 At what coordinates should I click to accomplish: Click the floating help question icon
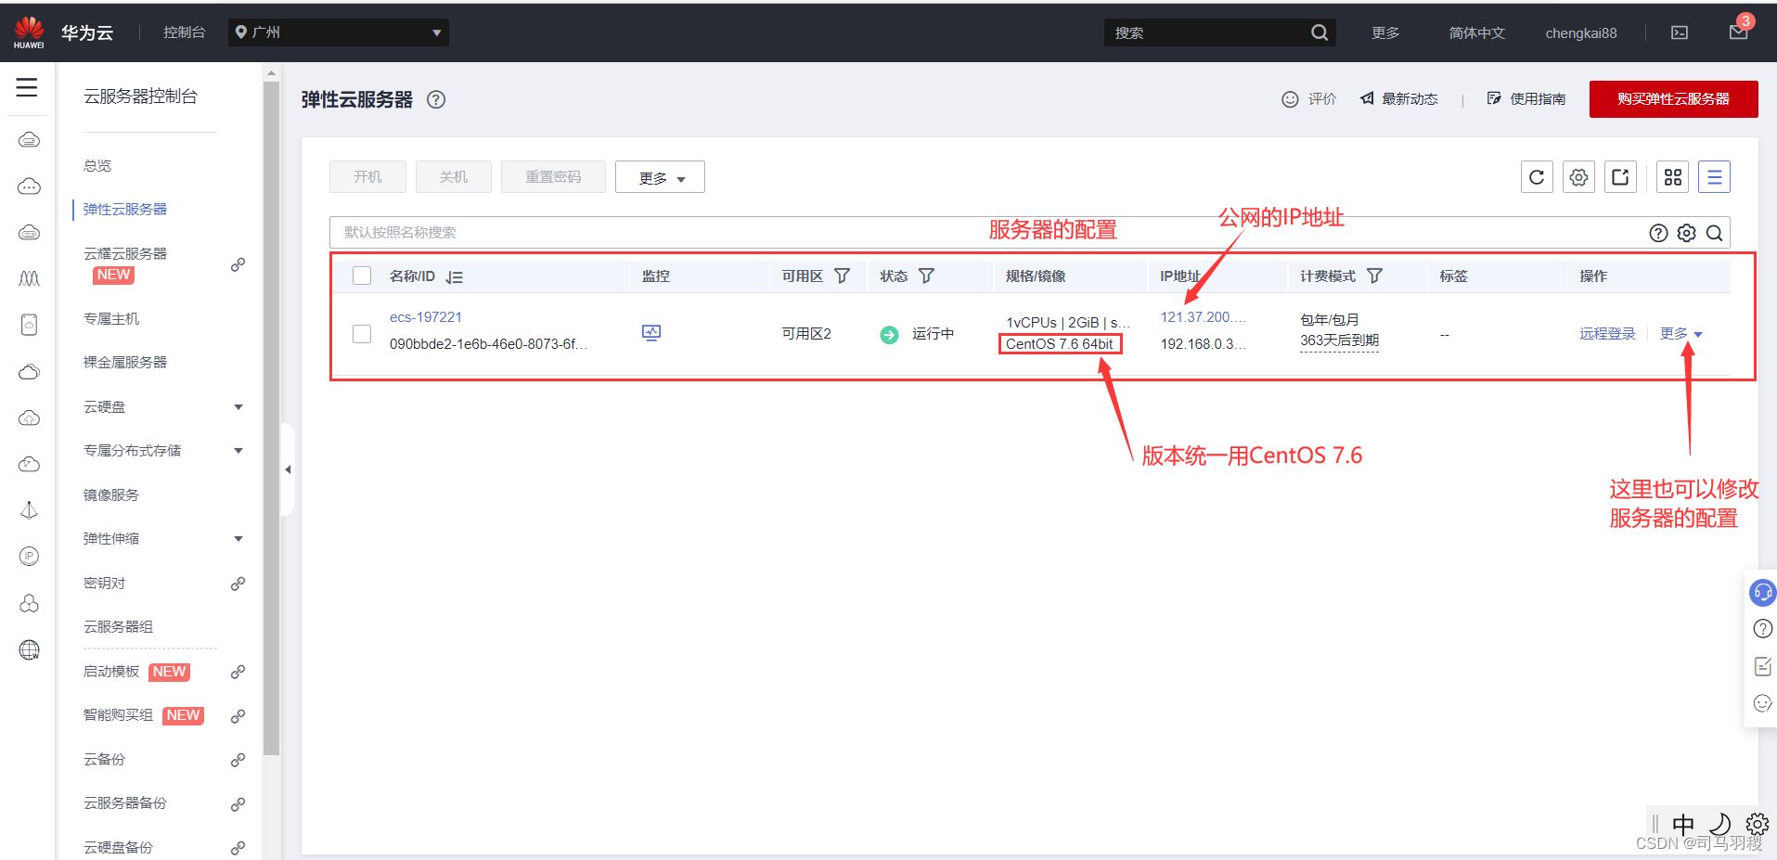click(1762, 629)
